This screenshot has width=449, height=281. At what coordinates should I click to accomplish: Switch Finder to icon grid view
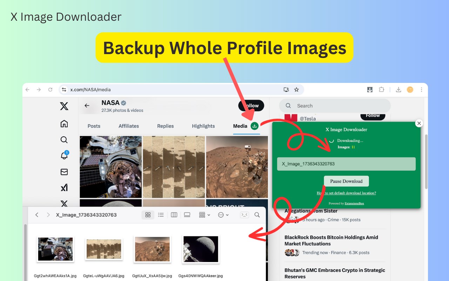pos(148,215)
